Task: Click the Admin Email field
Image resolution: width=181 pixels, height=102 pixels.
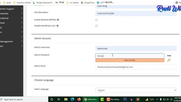Action: point(136,67)
